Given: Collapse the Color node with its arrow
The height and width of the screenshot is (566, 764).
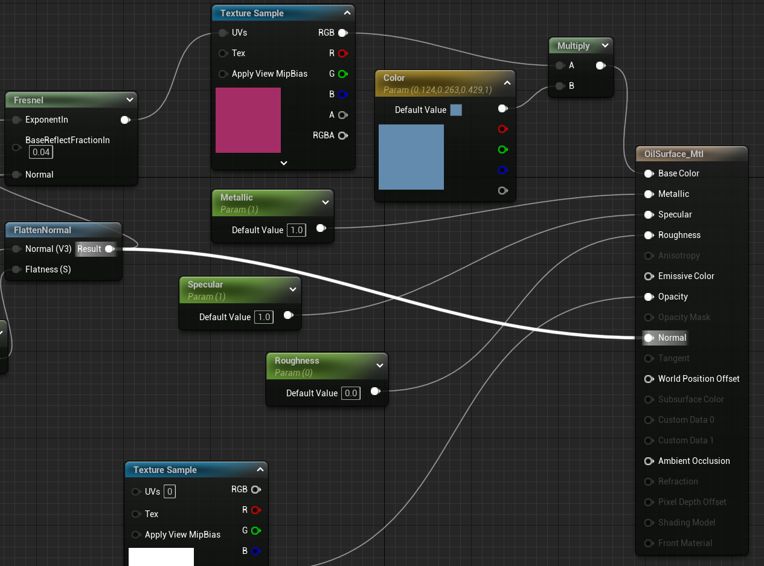Looking at the screenshot, I should pos(507,83).
